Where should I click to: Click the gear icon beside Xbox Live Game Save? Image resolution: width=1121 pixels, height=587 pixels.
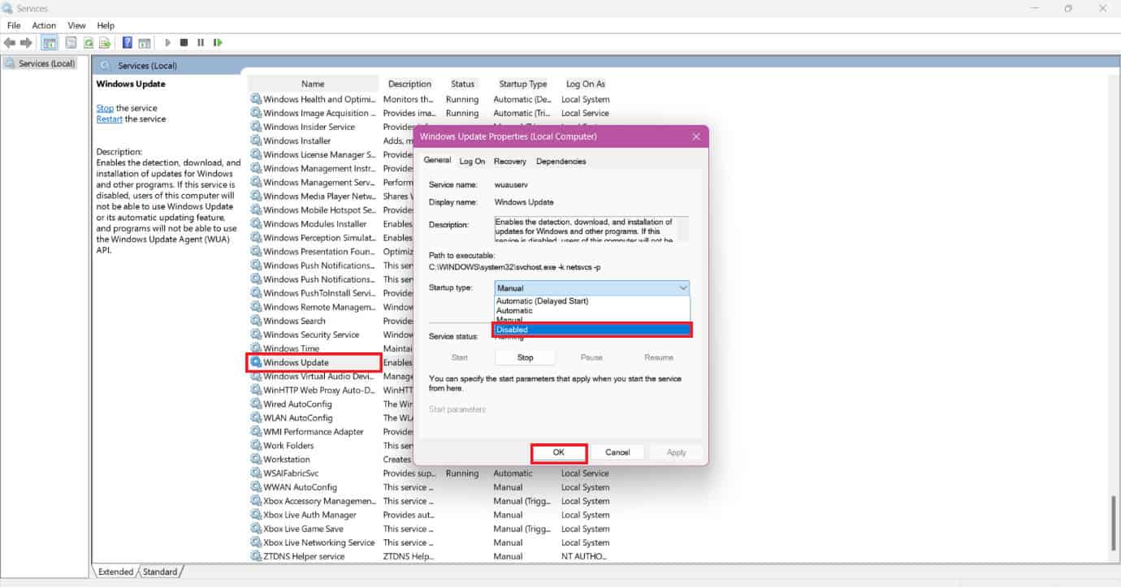(256, 529)
